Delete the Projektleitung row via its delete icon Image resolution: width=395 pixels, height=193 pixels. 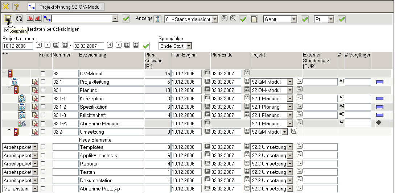tap(35, 82)
